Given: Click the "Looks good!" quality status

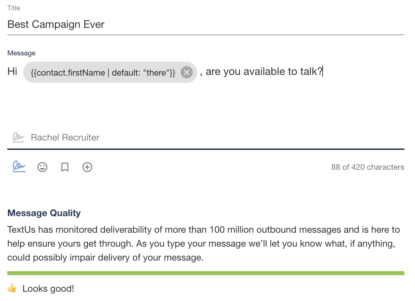Looking at the screenshot, I should click(x=48, y=289).
